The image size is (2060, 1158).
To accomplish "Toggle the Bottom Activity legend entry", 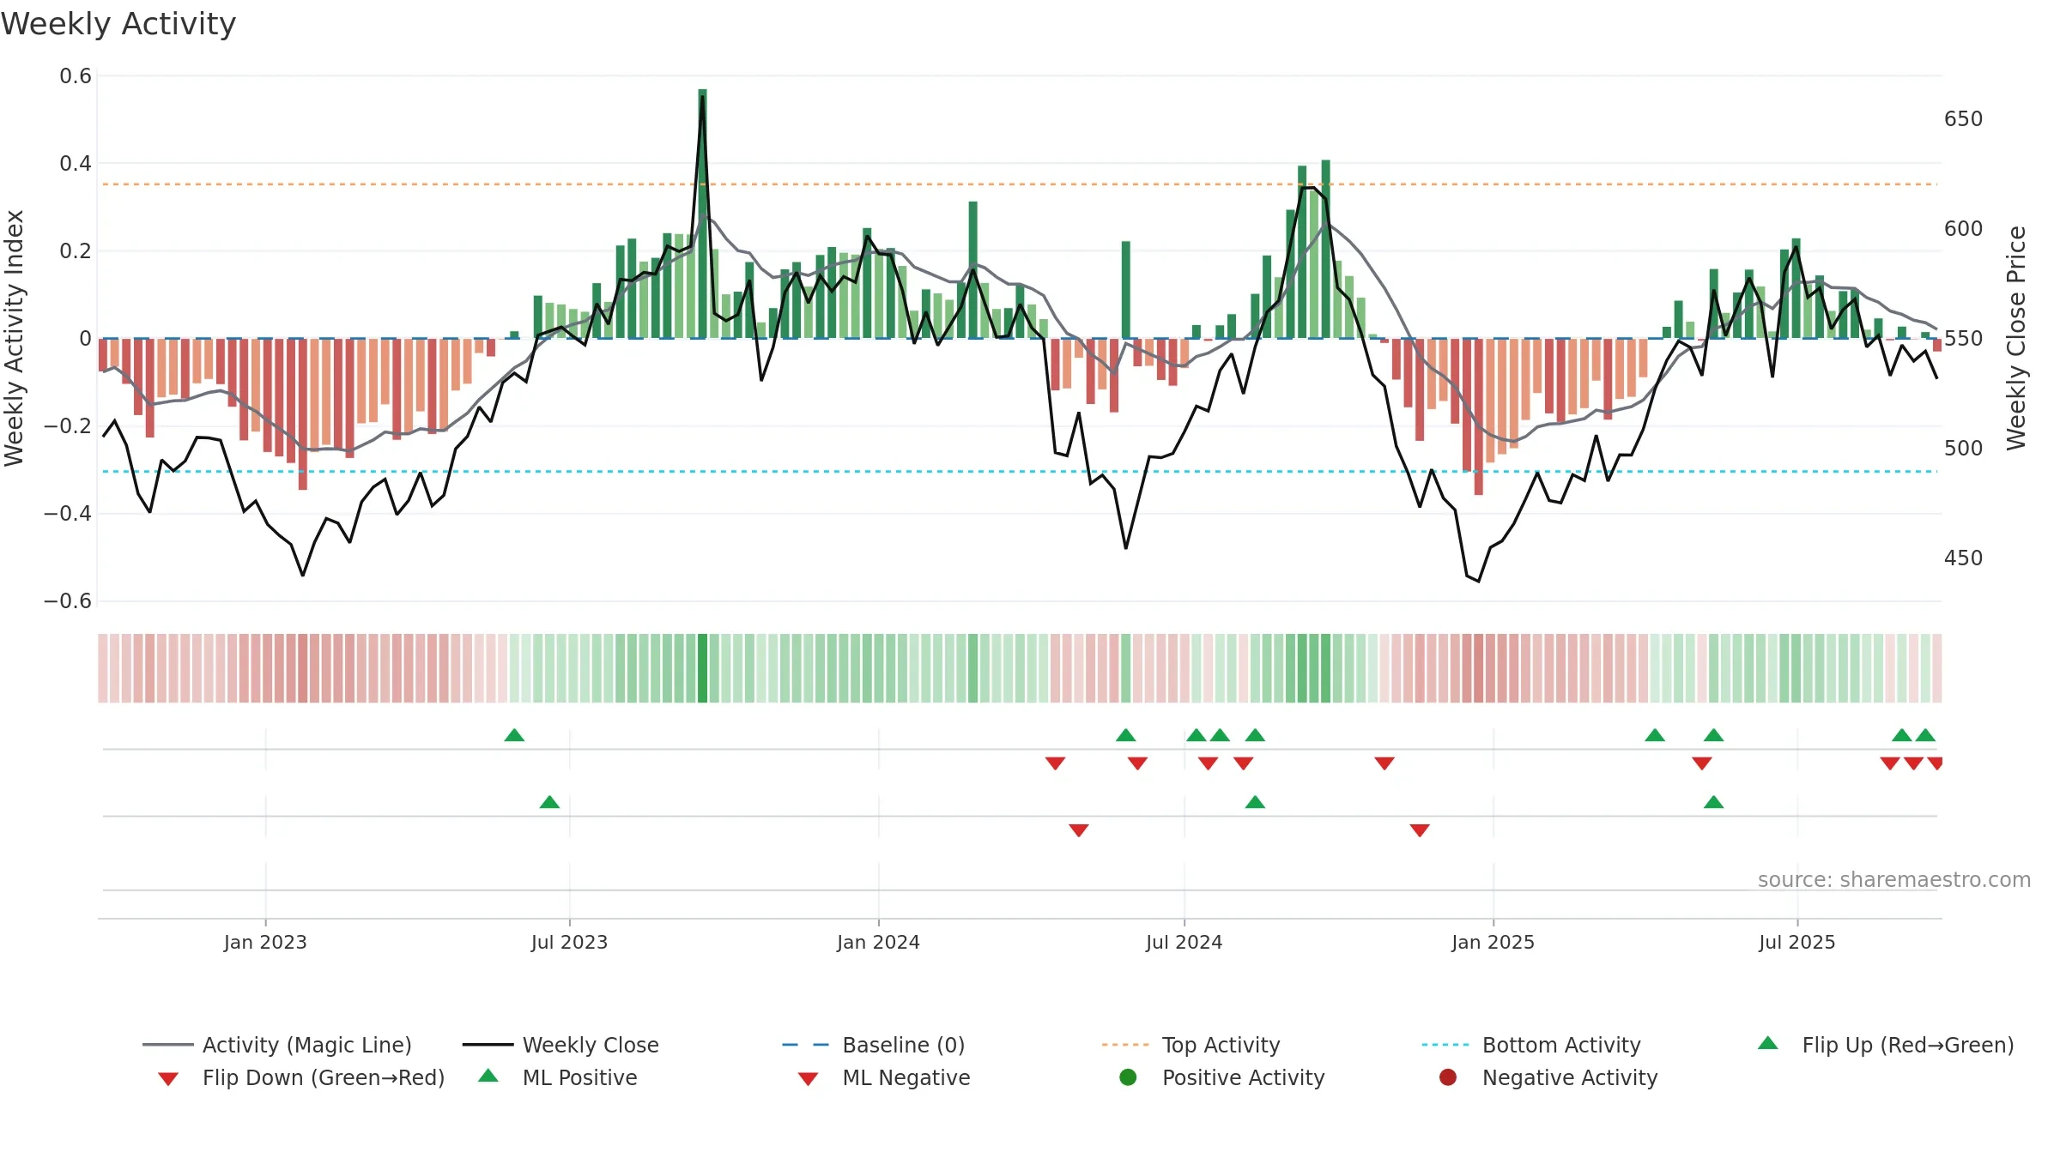I will [1531, 1045].
